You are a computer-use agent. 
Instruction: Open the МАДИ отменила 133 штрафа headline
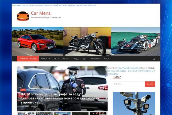click(60, 98)
